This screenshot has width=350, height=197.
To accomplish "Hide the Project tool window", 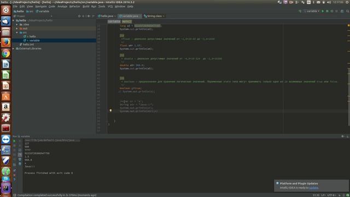I will pyautogui.click(x=94, y=16).
